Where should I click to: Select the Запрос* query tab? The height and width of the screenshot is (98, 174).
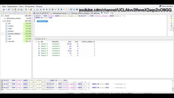point(105,13)
